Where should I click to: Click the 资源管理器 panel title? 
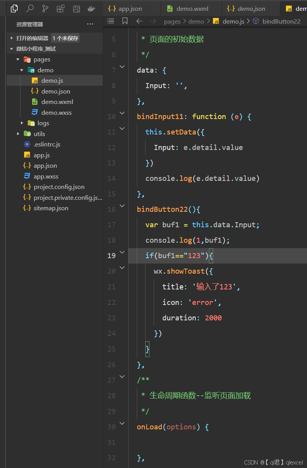tap(29, 24)
